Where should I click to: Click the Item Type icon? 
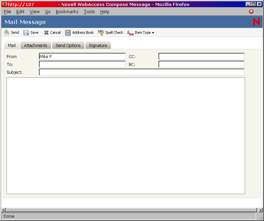click(x=130, y=33)
